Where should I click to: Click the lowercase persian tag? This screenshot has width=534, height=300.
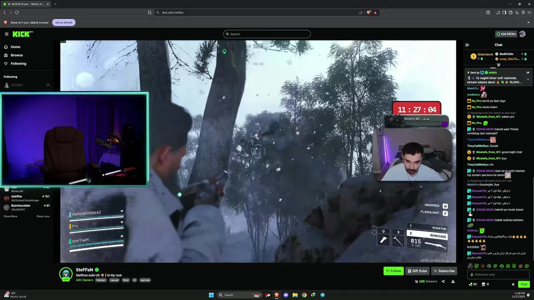point(145,280)
